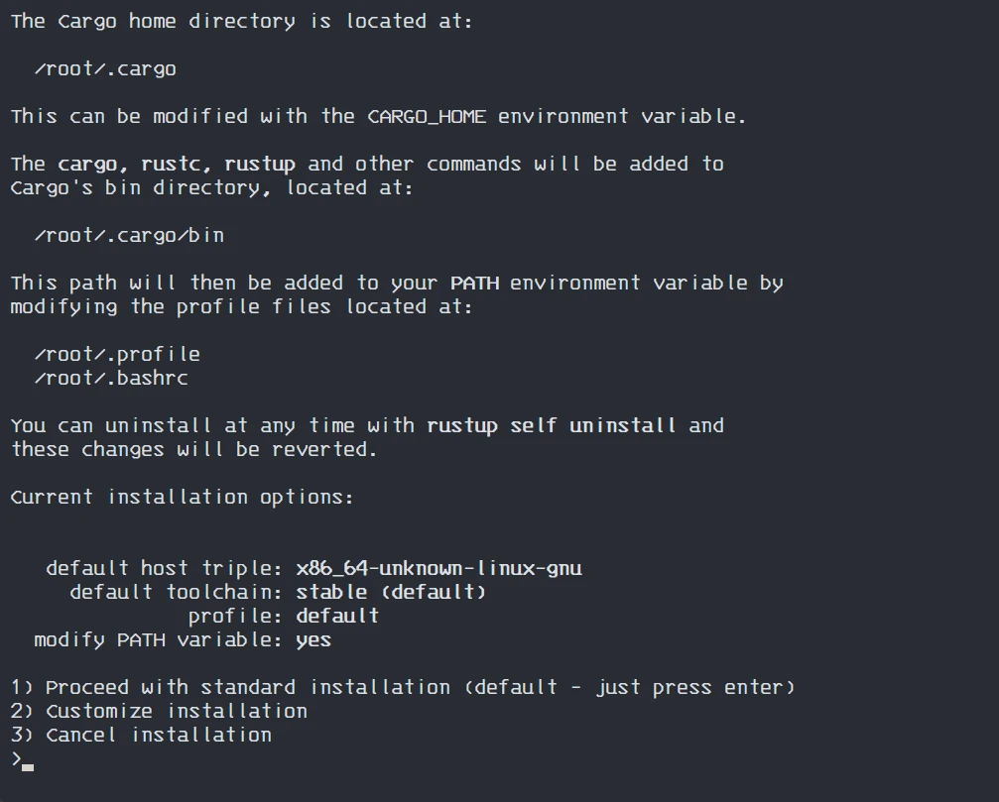Click the /root/.cargo/bin directory path
Viewport: 999px width, 802px height.
pos(129,236)
